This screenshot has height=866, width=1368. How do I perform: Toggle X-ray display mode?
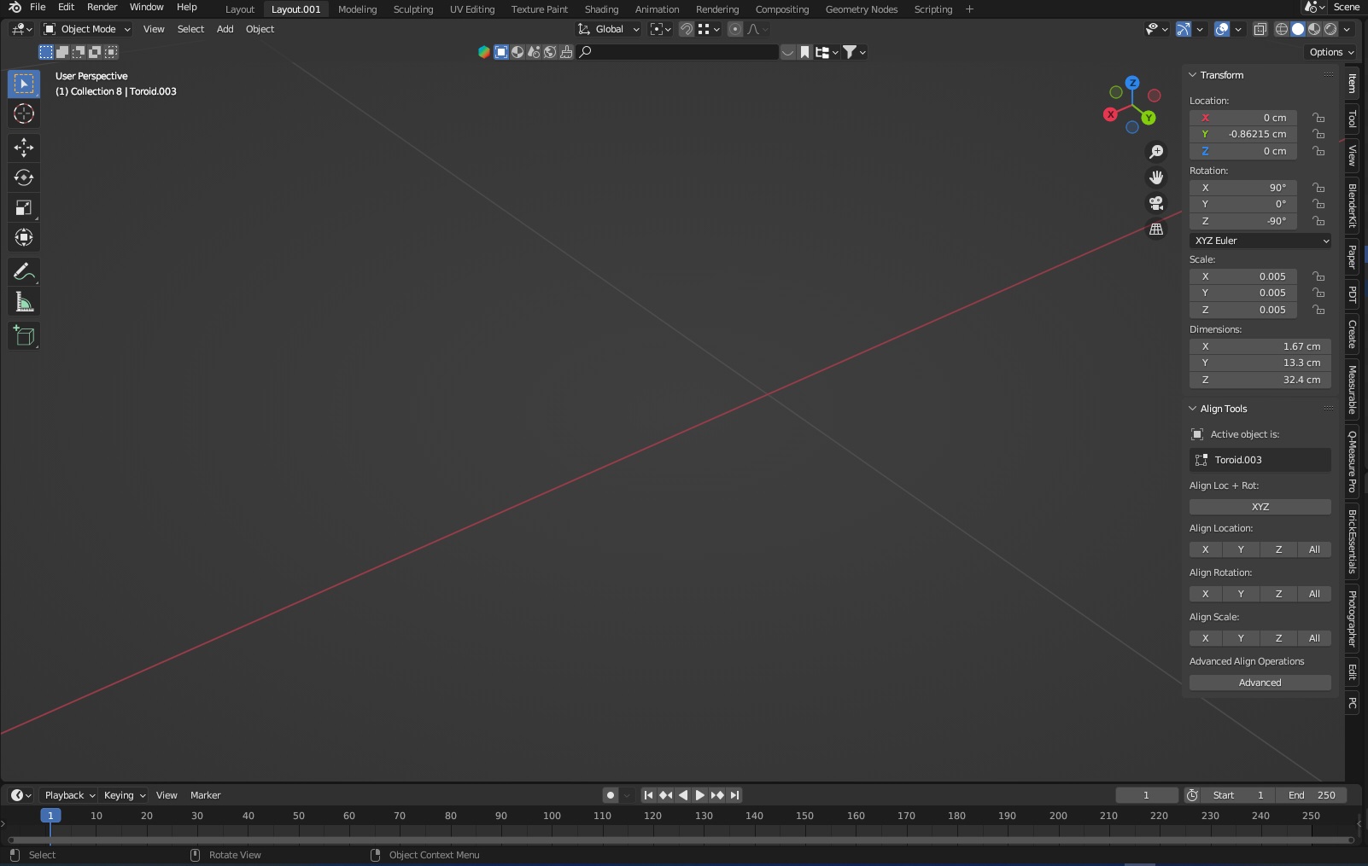click(1260, 29)
